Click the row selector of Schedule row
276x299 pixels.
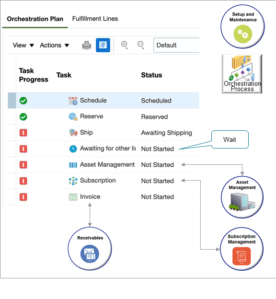12,101
